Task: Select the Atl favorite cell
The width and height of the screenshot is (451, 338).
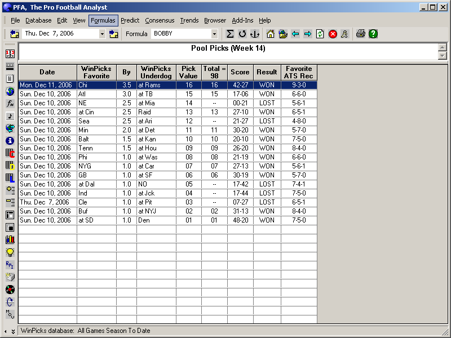Action: 96,94
